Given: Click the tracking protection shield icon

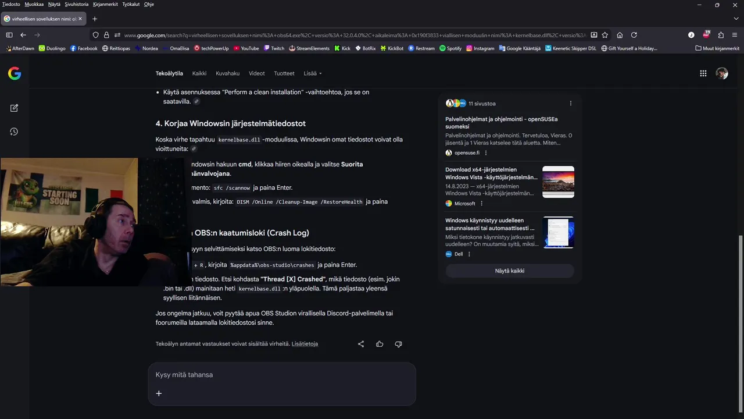Looking at the screenshot, I should [x=96, y=35].
